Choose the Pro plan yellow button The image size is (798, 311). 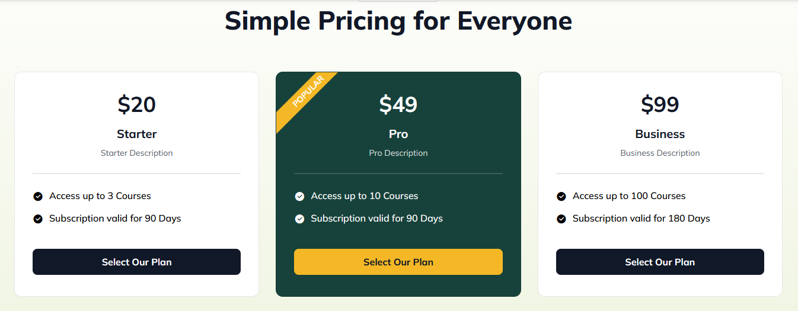398,262
